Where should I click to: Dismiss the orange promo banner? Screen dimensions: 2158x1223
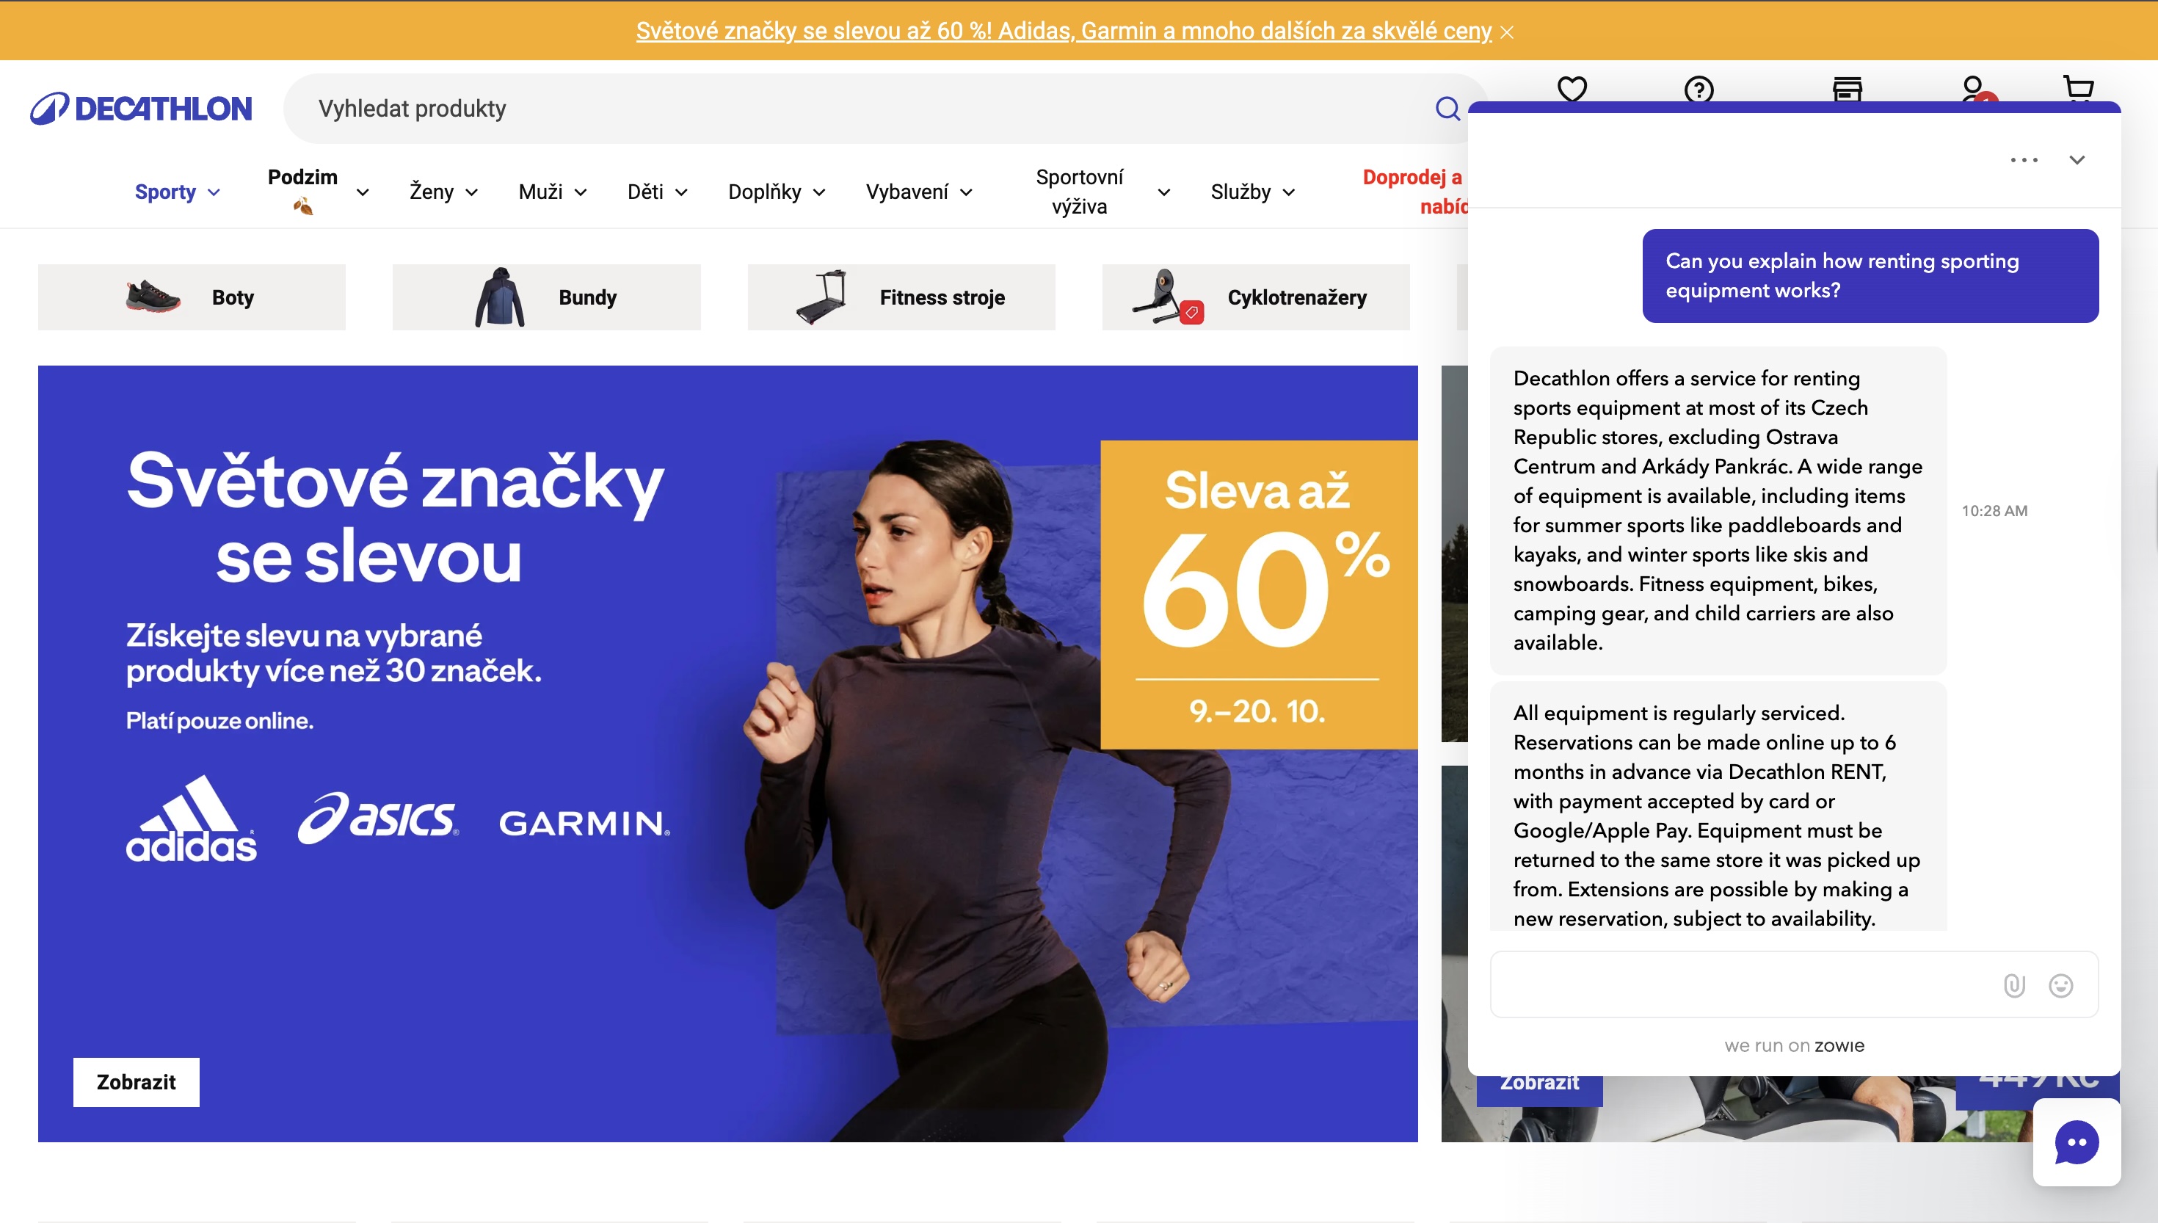pos(1507,32)
